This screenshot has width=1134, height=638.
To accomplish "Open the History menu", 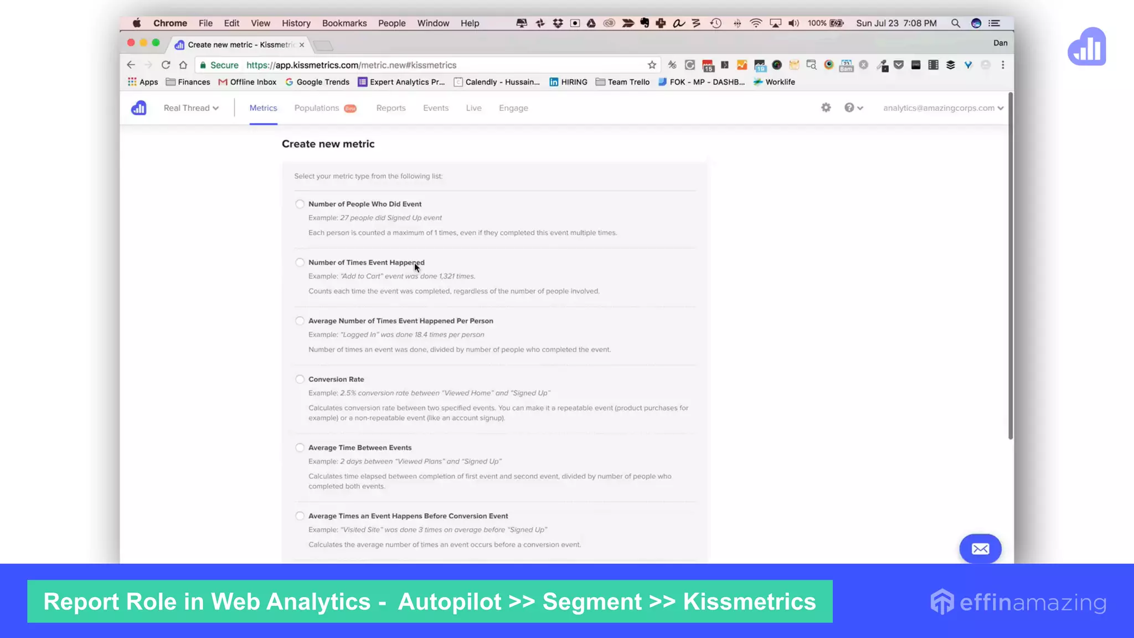I will pos(296,23).
